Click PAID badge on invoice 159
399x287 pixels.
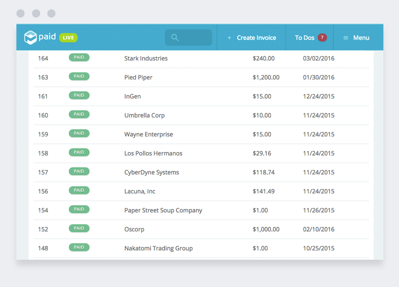[79, 133]
